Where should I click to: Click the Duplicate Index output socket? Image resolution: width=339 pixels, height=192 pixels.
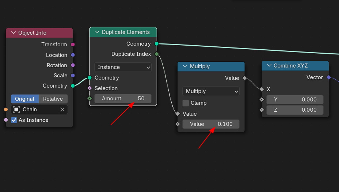click(156, 54)
